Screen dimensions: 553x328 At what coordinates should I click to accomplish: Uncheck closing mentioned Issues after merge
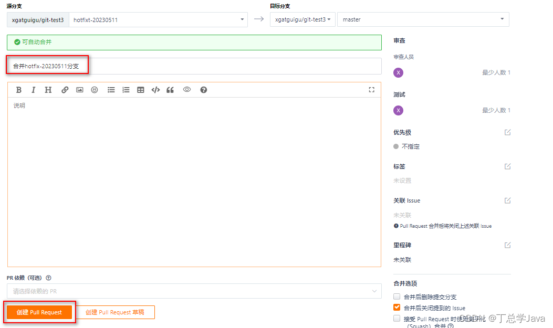[397, 307]
